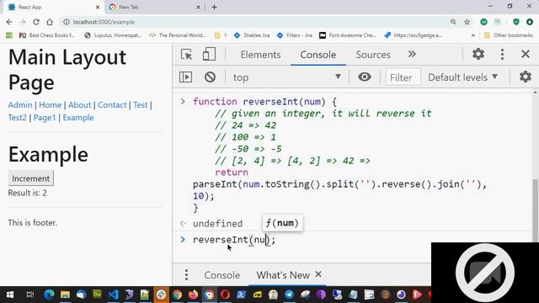The width and height of the screenshot is (539, 303).
Task: Open the Windows Start menu
Action: pyautogui.click(x=10, y=295)
